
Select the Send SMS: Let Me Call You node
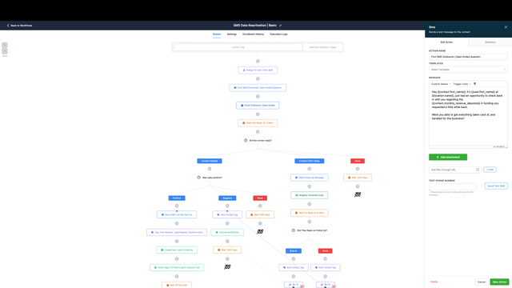[177, 215]
